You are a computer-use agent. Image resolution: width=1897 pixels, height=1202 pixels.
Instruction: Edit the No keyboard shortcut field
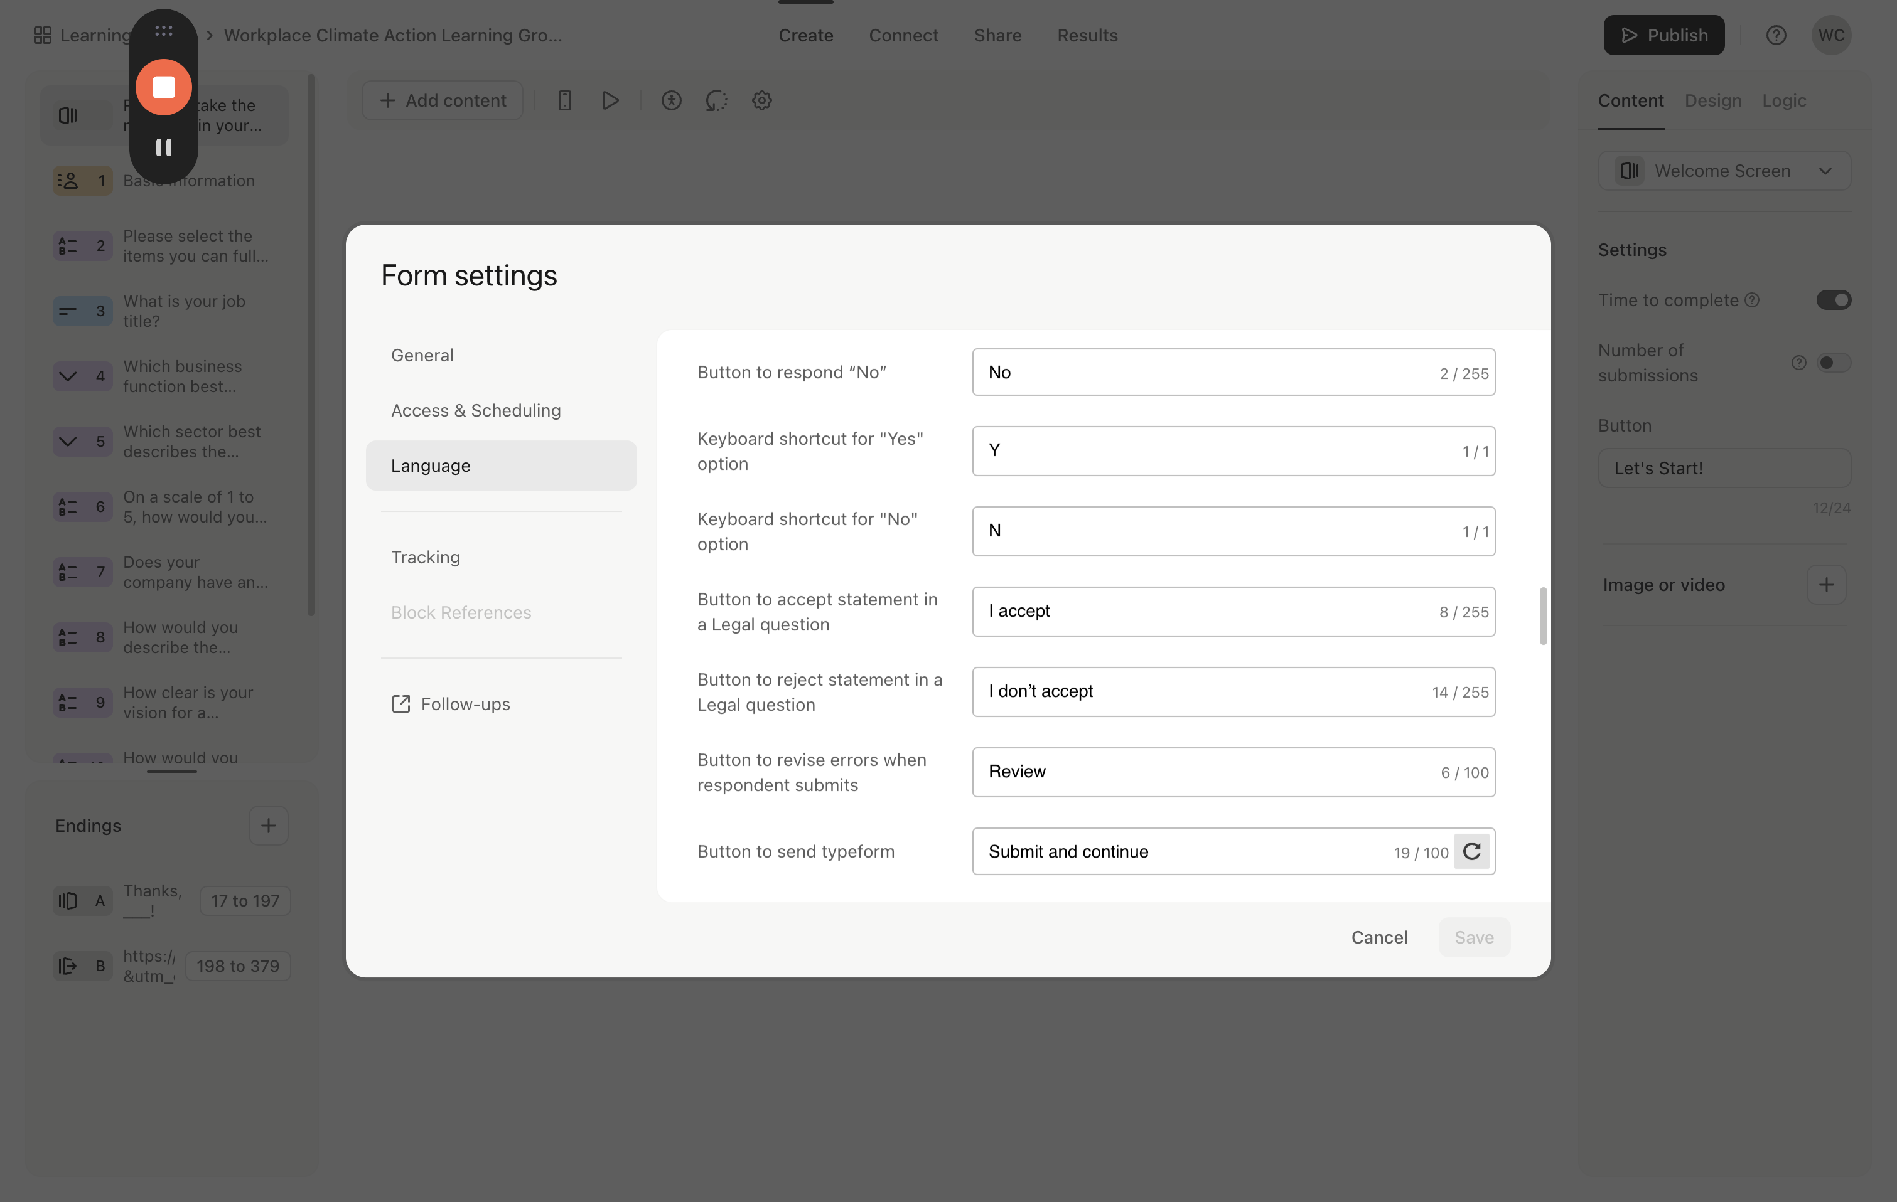coord(1233,531)
